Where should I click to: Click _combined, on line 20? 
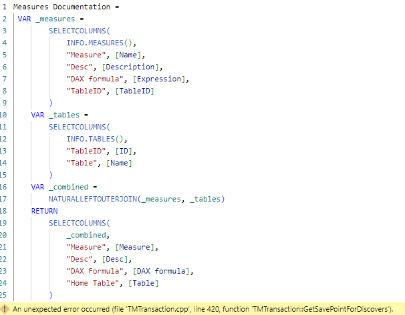tap(88, 235)
